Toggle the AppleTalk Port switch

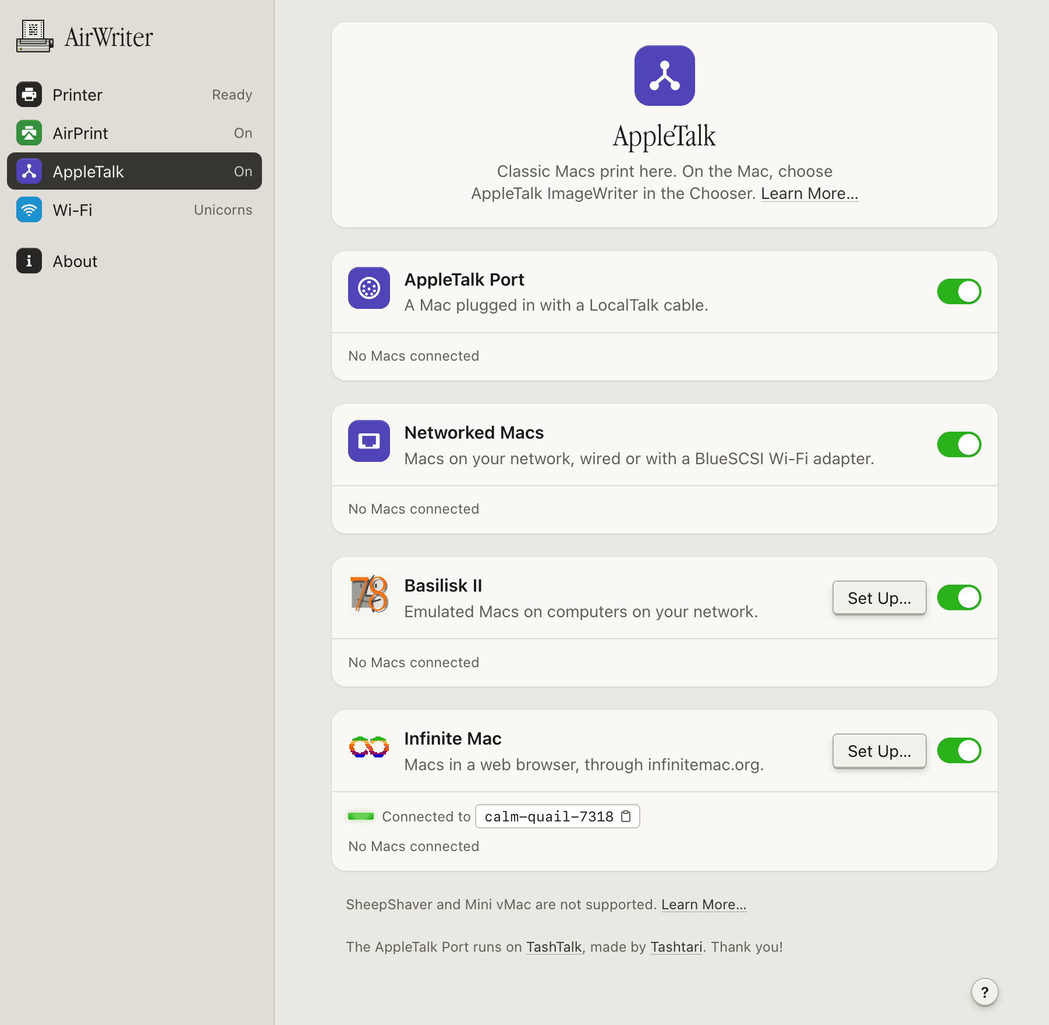pyautogui.click(x=959, y=291)
